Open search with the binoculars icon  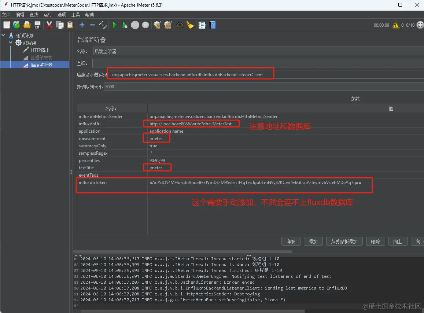point(180,25)
